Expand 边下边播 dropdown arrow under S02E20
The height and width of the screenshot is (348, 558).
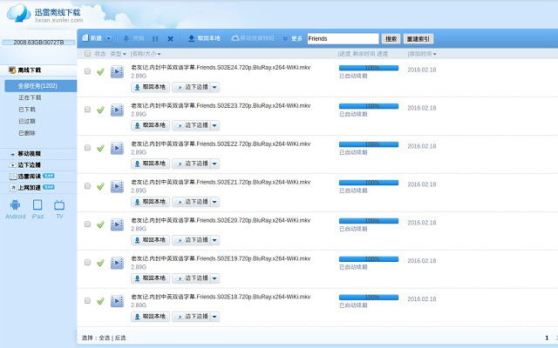(x=214, y=240)
